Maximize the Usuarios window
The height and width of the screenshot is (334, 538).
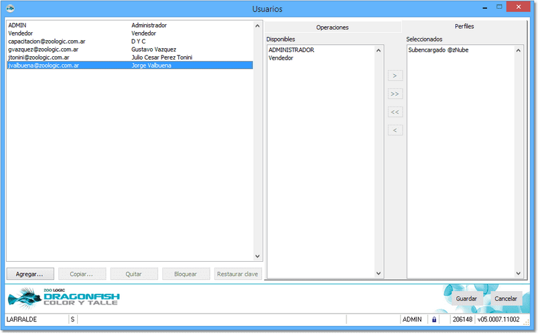pos(499,7)
